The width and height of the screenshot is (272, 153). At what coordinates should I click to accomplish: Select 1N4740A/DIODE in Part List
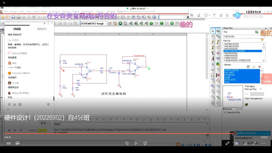(x=231, y=44)
